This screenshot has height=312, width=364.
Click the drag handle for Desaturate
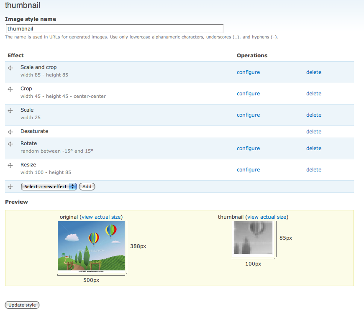[10, 131]
